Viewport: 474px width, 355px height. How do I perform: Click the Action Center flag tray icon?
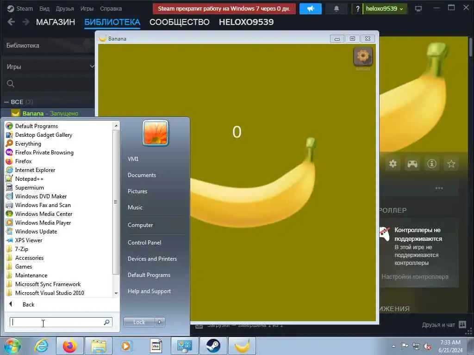tap(405, 346)
